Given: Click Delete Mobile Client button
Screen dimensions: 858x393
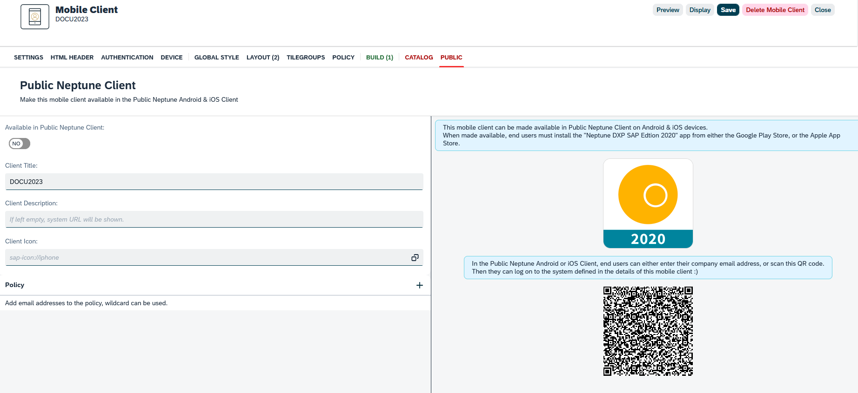Looking at the screenshot, I should [775, 10].
